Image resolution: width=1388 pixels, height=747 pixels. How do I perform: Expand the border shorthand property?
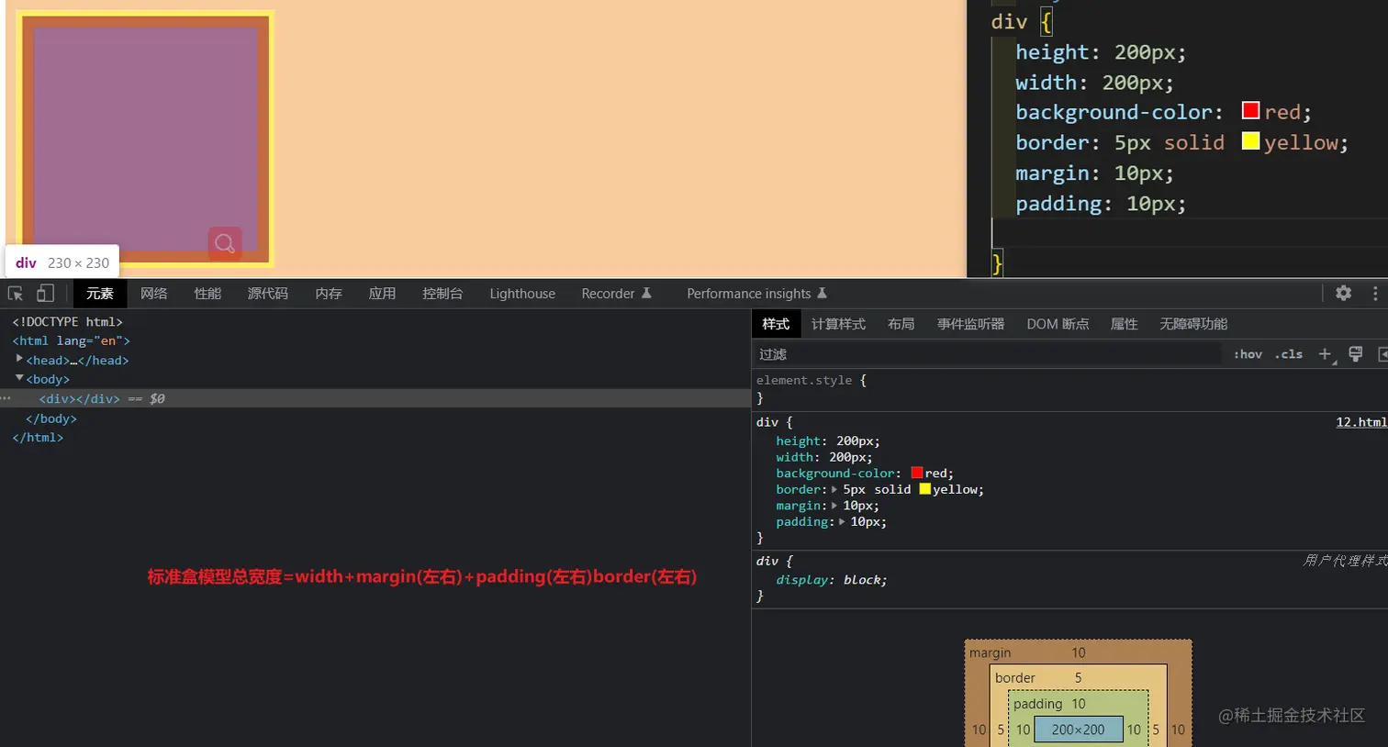pyautogui.click(x=834, y=490)
